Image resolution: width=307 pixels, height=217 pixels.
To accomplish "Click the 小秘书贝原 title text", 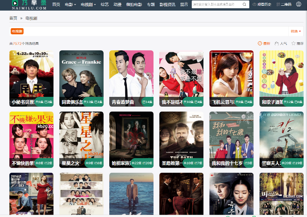I will [23, 102].
